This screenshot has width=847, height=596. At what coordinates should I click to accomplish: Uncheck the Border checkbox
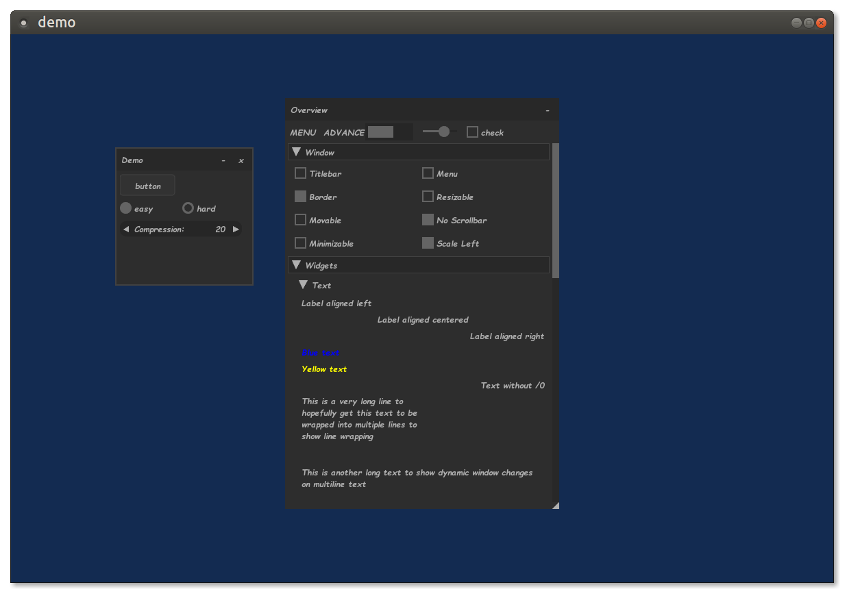(300, 197)
